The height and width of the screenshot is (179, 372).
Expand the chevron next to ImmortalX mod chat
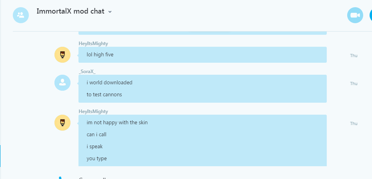tap(110, 12)
